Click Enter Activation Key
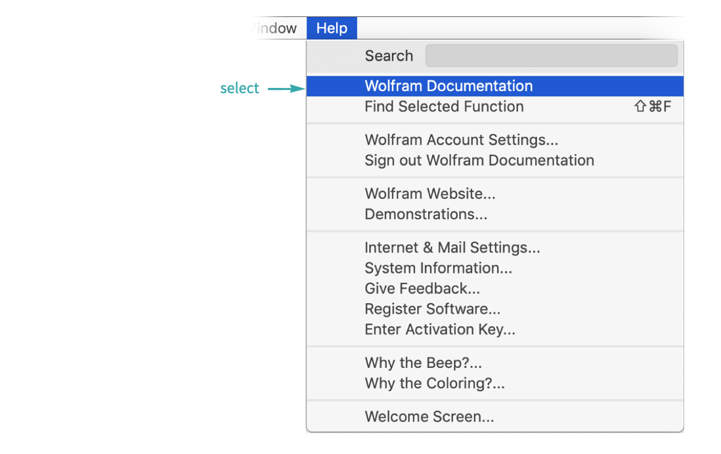721x454 pixels. pos(440,329)
